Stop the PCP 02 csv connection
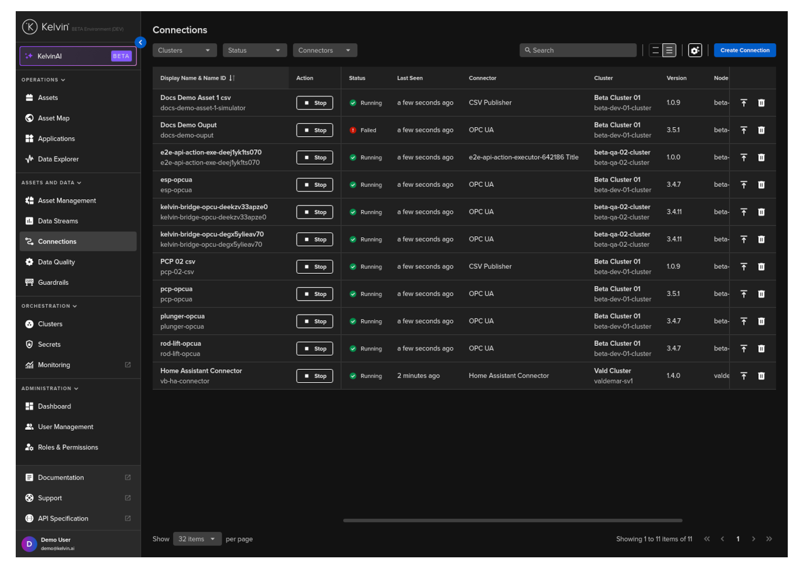804x569 pixels. coord(315,267)
